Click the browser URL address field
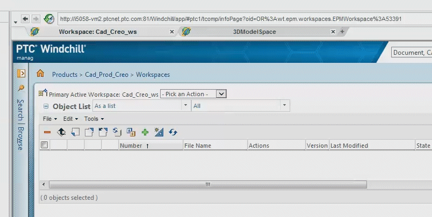Viewport: 432px width, 217px height. click(245, 19)
